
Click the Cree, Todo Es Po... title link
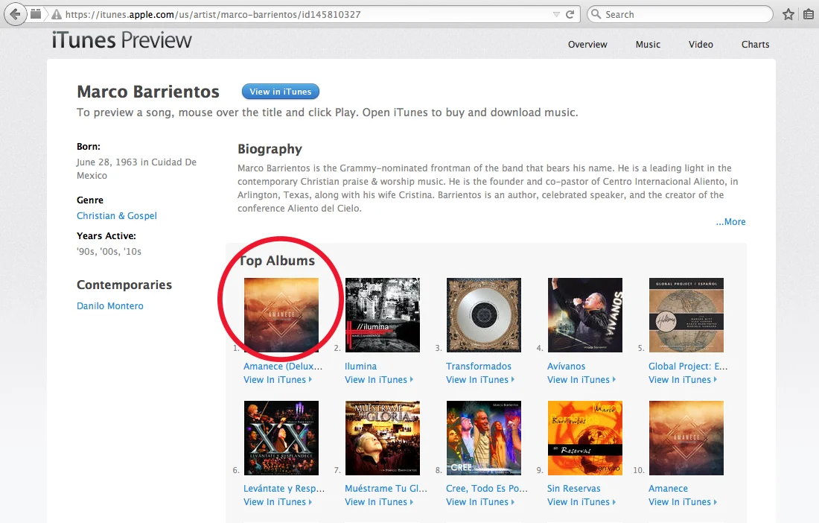[487, 489]
